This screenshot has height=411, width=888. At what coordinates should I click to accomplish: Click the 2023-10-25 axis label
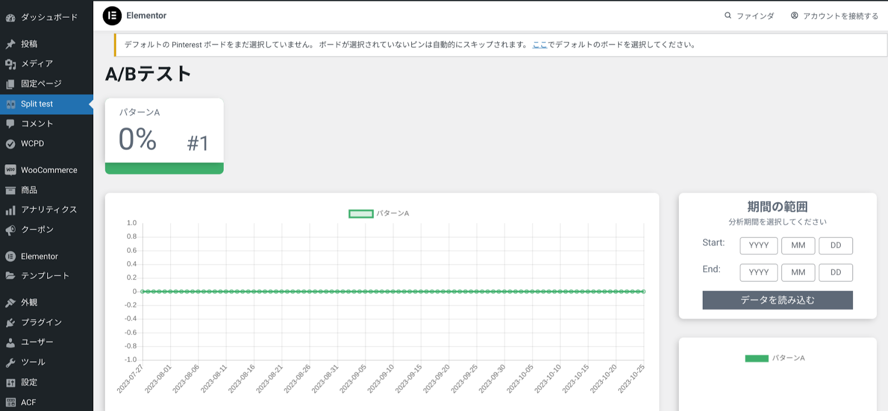tap(632, 379)
